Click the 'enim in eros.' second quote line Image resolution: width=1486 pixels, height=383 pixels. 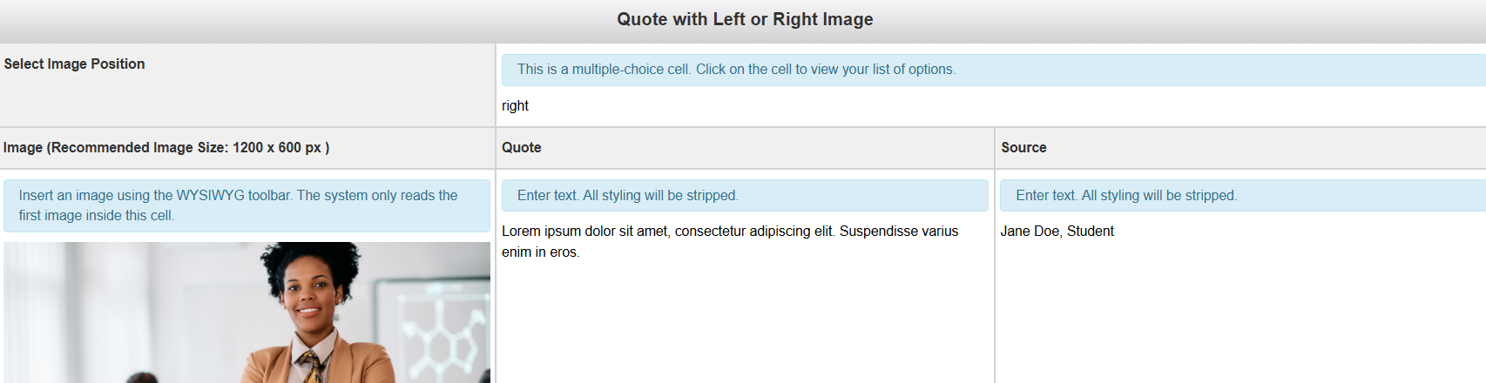(x=540, y=252)
